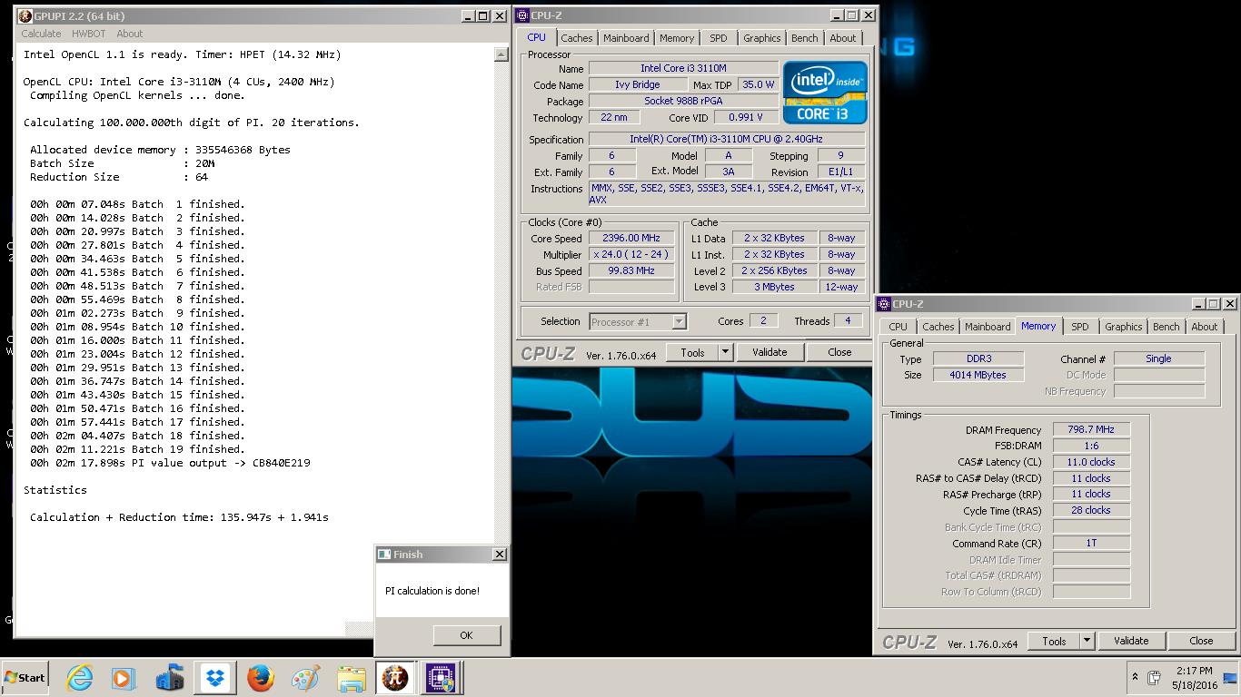Image resolution: width=1241 pixels, height=697 pixels.
Task: Click the Bus Speed 99.83 MHz value
Action: [x=630, y=270]
